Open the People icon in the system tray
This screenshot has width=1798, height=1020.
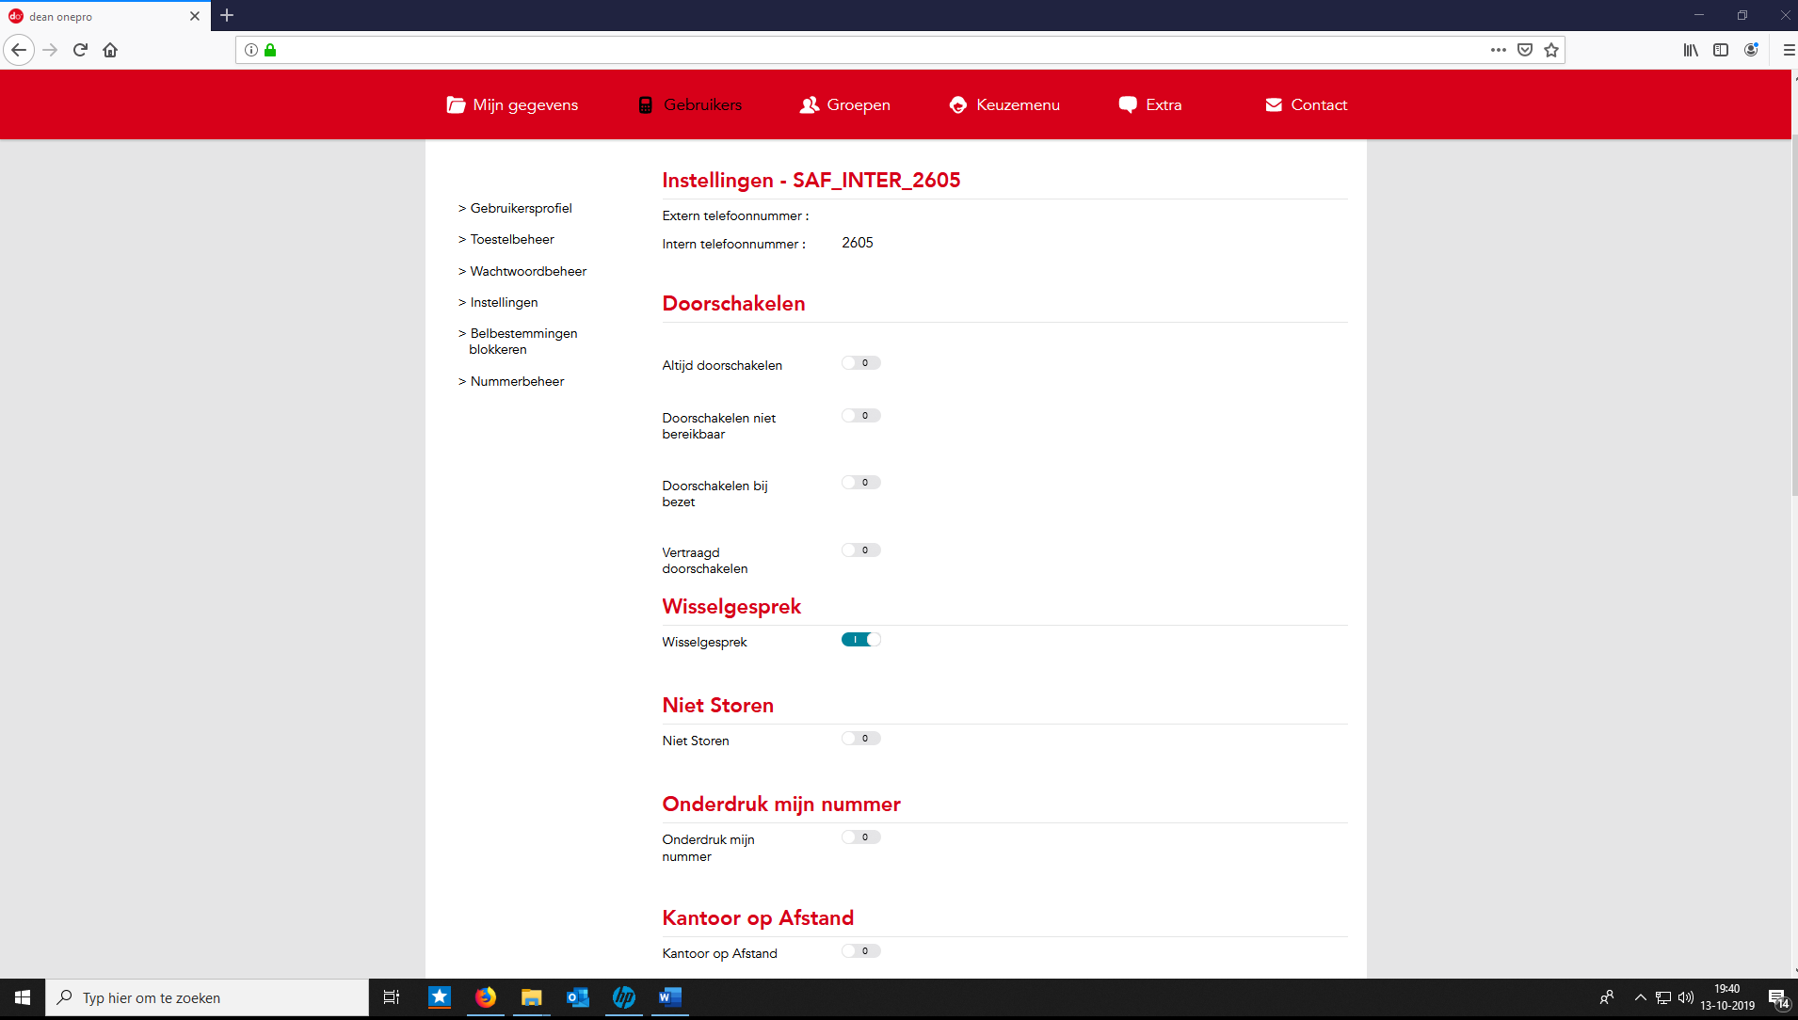tap(1607, 997)
